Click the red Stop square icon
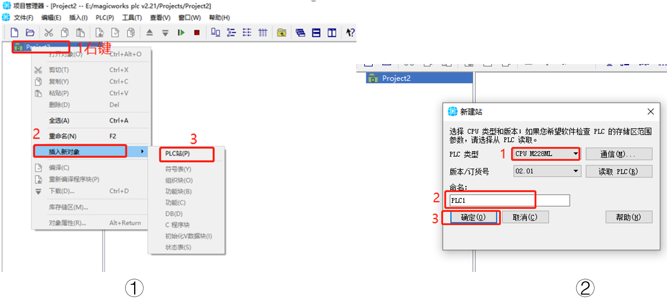 [x=197, y=33]
